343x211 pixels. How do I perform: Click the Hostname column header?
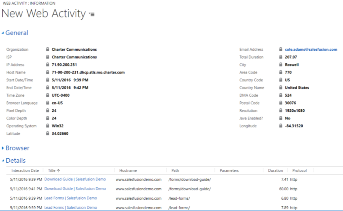point(128,170)
